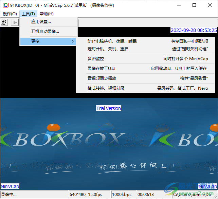Close the MiniVCap window
Viewport: 218px width, 199px height.
click(210, 5)
